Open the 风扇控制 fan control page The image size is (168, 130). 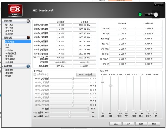click(x=9, y=50)
